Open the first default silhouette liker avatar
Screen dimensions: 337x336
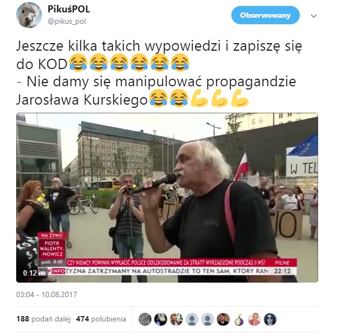[192, 319]
